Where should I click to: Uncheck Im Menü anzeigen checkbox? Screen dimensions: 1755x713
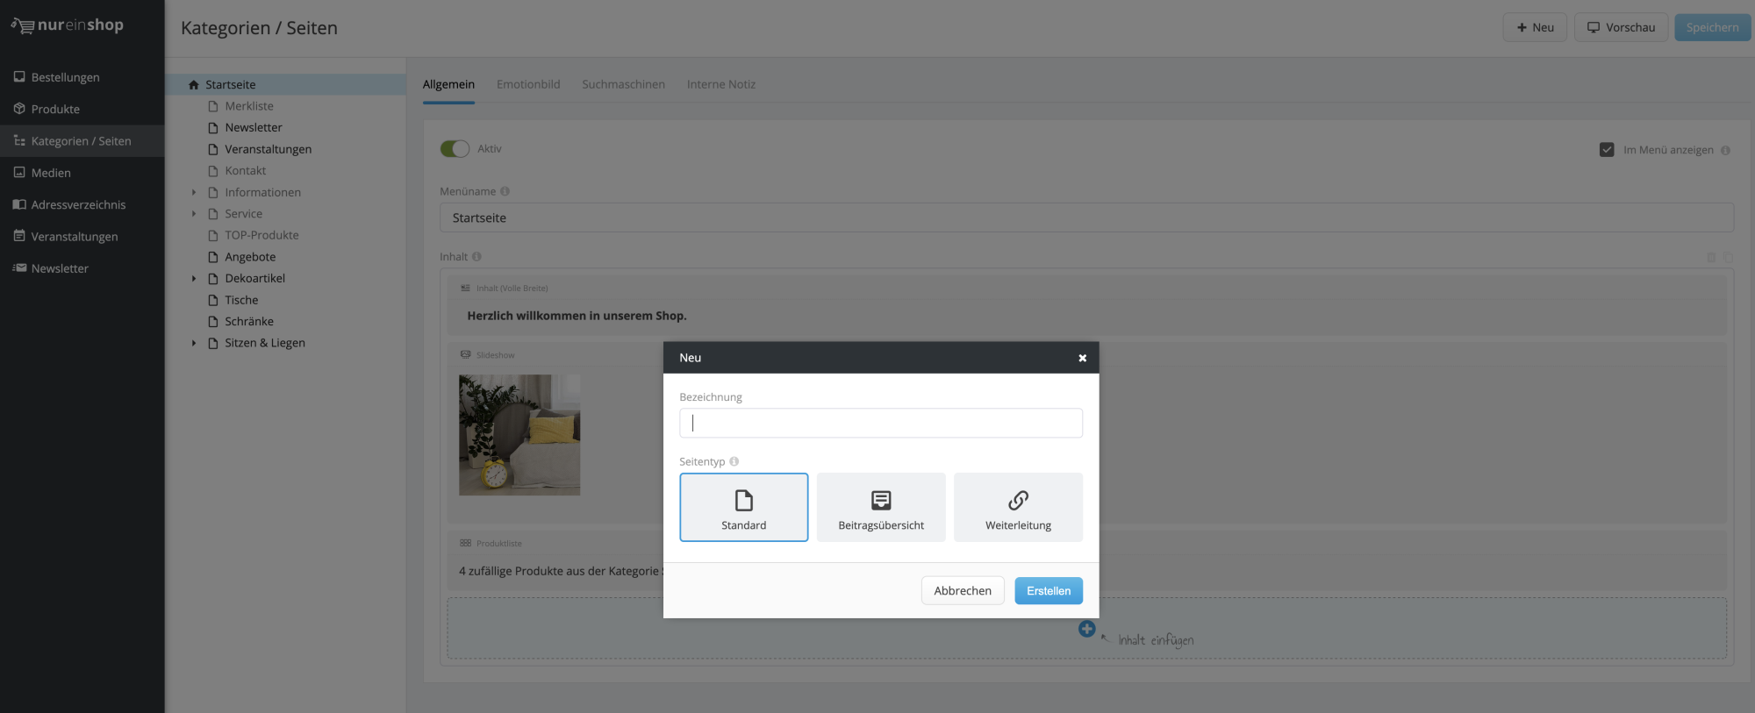1607,150
